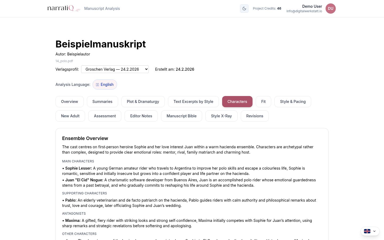The height and width of the screenshot is (240, 384).
Task: Switch to the Overview tab
Action: point(69,102)
